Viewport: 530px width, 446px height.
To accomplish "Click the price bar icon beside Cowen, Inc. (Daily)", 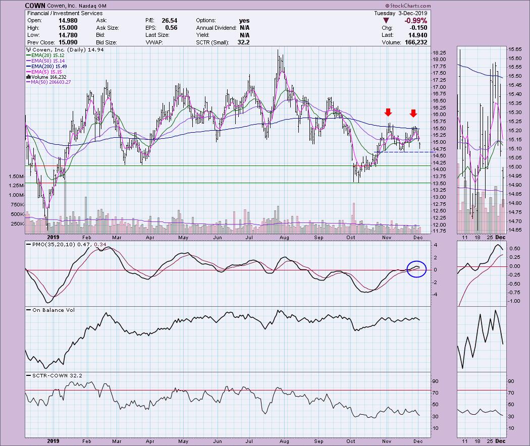I will point(28,49).
